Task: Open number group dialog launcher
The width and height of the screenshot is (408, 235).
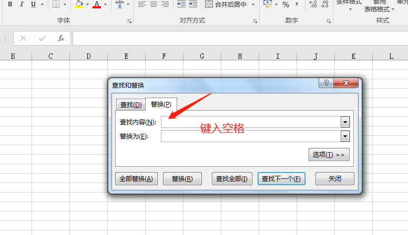Action: tap(329, 22)
